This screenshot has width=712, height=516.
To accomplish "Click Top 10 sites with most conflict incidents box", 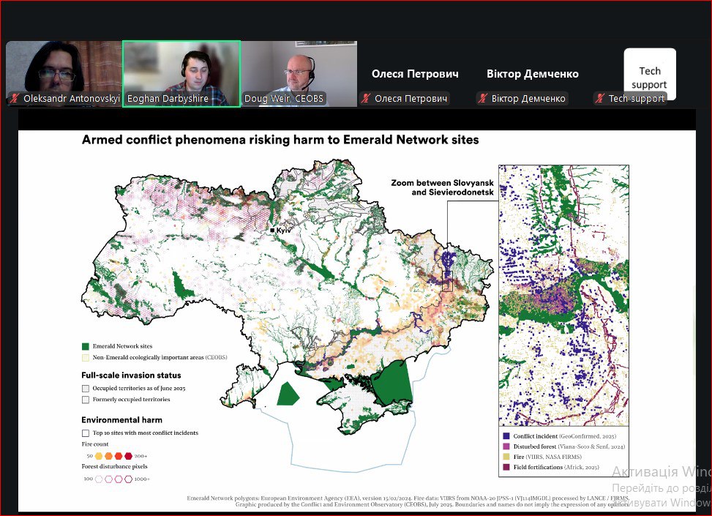I will click(86, 433).
